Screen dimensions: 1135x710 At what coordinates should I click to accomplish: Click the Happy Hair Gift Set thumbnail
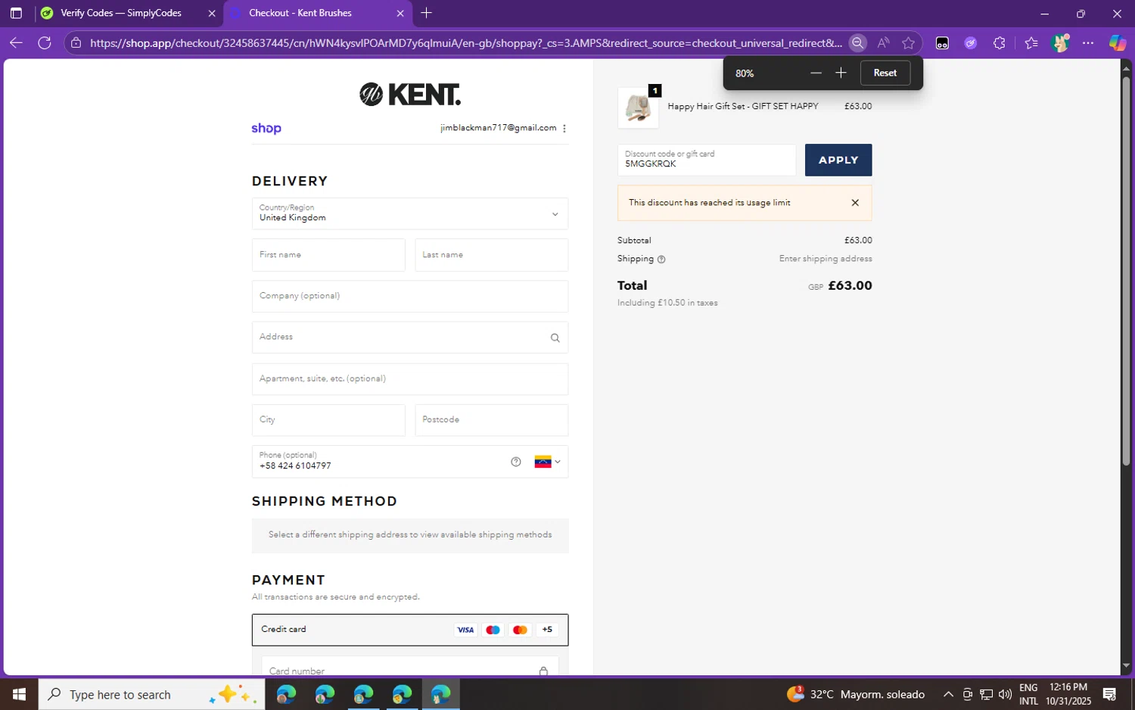coord(639,107)
